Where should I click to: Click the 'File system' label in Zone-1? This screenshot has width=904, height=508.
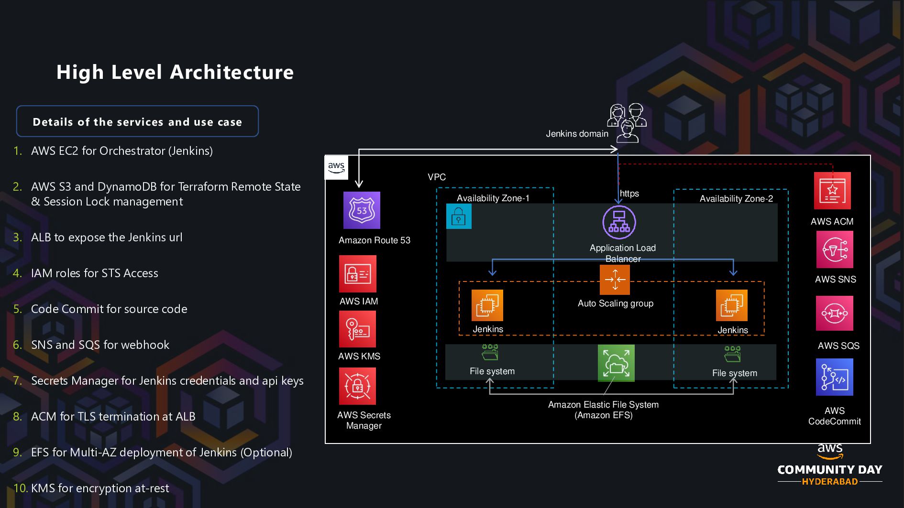tap(492, 371)
